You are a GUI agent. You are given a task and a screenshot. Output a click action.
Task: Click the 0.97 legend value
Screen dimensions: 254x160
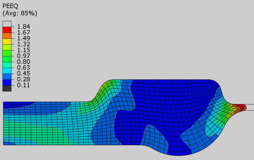[x=23, y=56]
